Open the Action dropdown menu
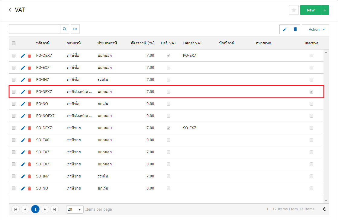Viewport: 338px width, 220px height. [x=315, y=30]
